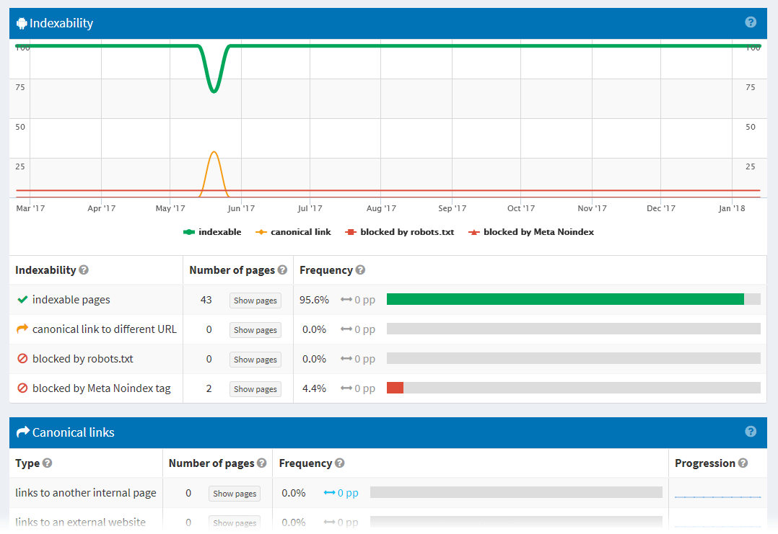Toggle blocked by robots.txt in the legend

(400, 231)
